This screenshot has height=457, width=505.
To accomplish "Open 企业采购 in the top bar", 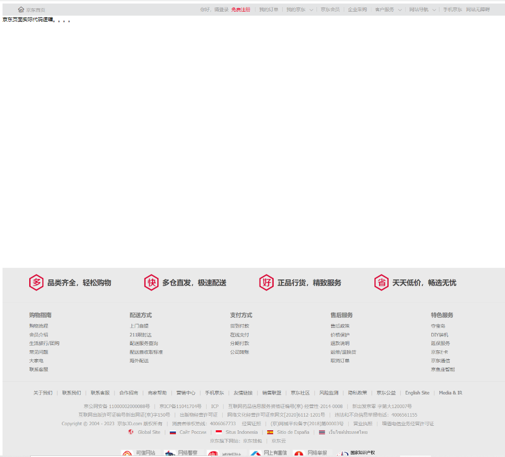I will 357,10.
